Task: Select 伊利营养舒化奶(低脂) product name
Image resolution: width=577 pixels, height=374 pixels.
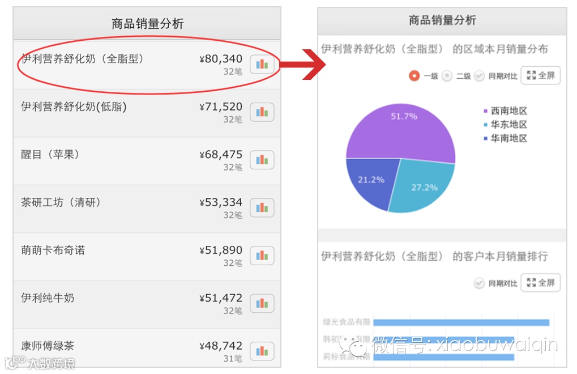Action: click(x=74, y=107)
